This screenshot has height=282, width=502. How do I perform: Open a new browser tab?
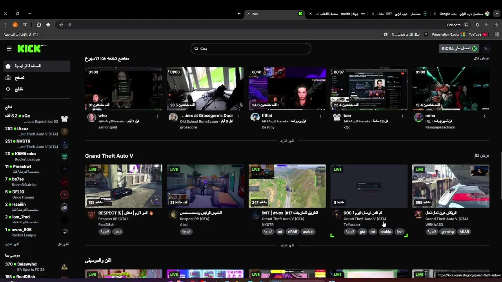coord(239,14)
